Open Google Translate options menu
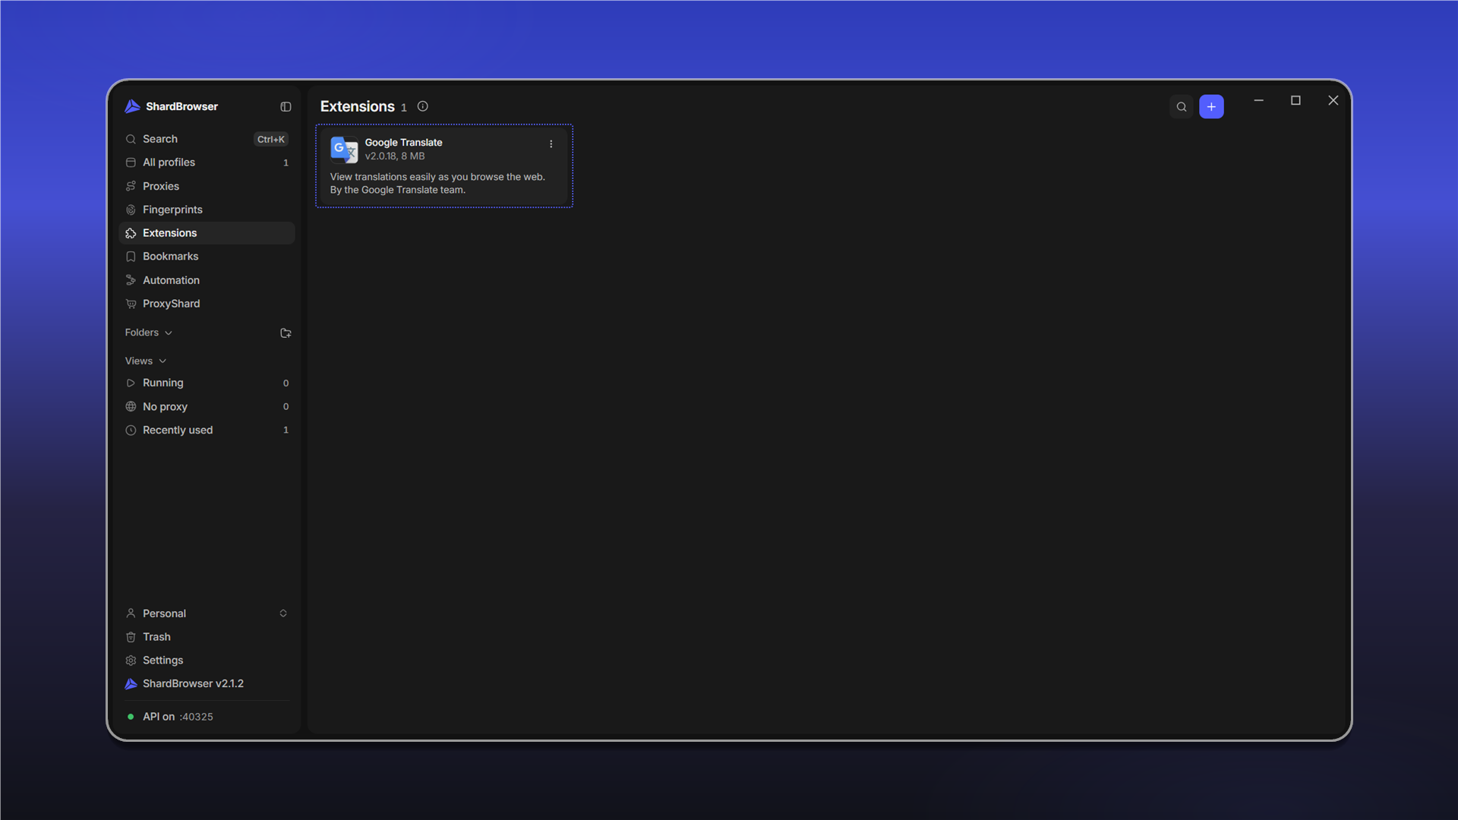The image size is (1458, 820). (551, 144)
